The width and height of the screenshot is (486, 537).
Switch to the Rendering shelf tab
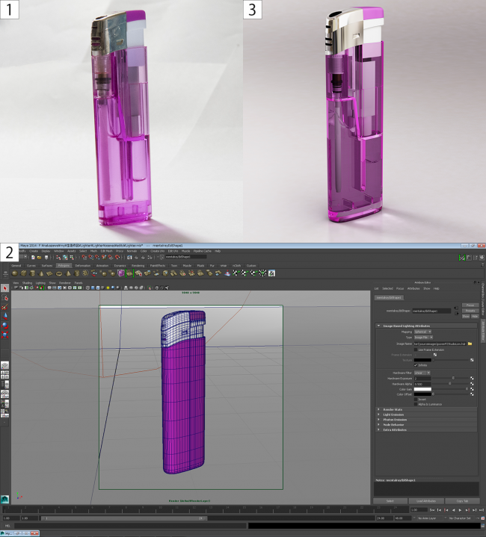click(138, 265)
